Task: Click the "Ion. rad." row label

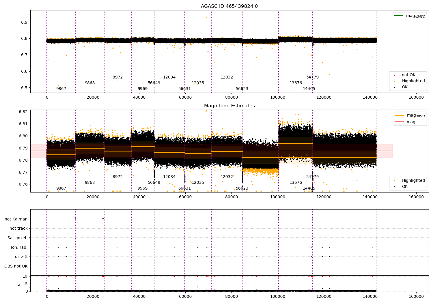Action: tap(19, 247)
